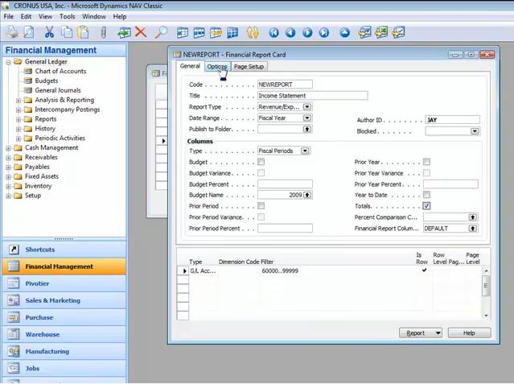Click the blue up-arrow List icon
Screen dimensions: 514x384
coord(344,32)
